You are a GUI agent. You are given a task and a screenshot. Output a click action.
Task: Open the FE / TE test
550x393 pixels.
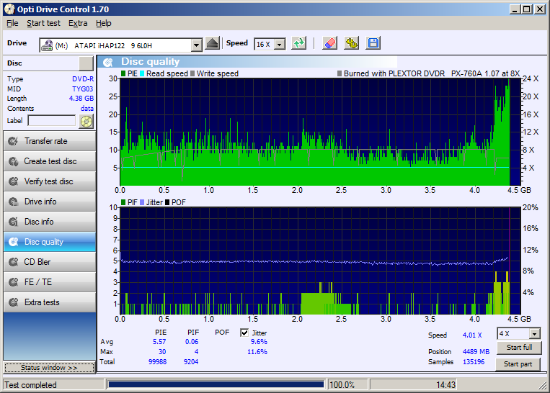(x=50, y=282)
